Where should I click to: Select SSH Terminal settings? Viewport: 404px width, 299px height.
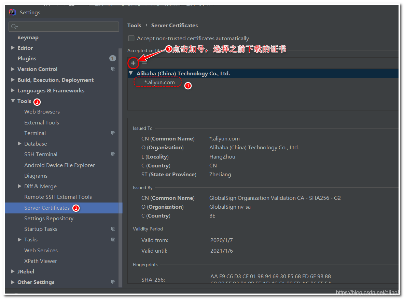(x=41, y=154)
